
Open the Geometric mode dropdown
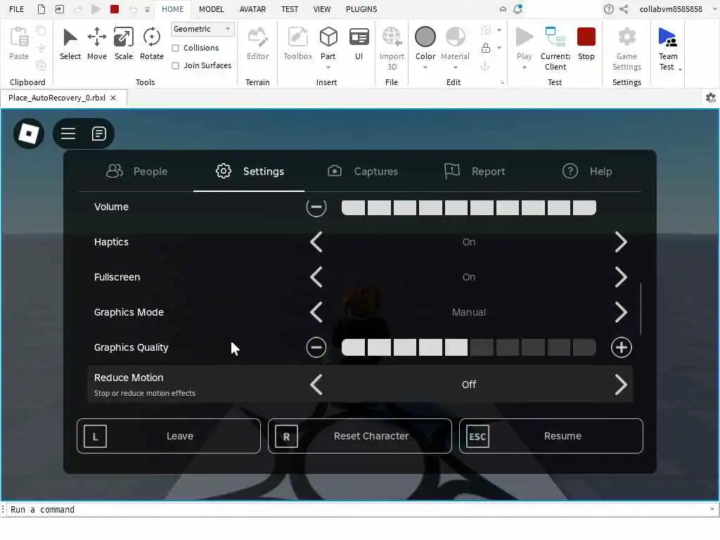coord(202,29)
